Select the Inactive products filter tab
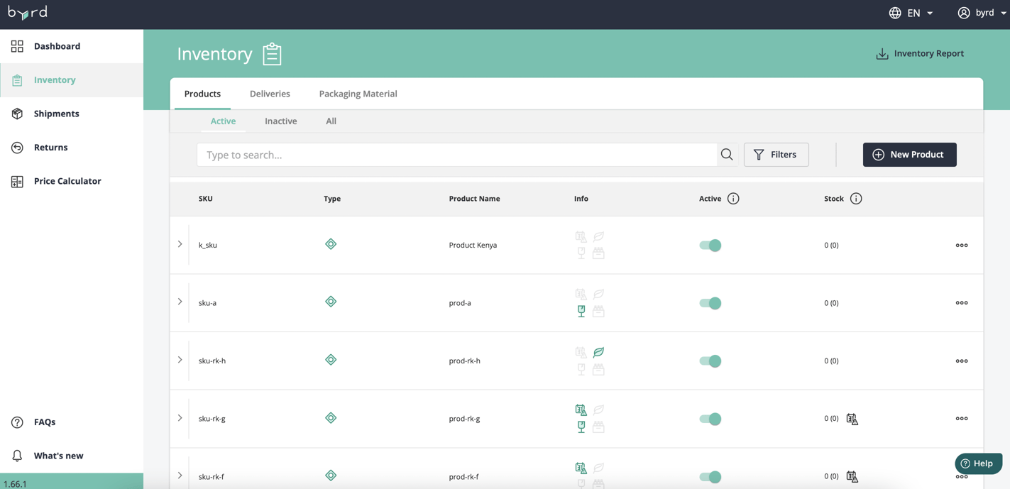1010x489 pixels. tap(280, 121)
